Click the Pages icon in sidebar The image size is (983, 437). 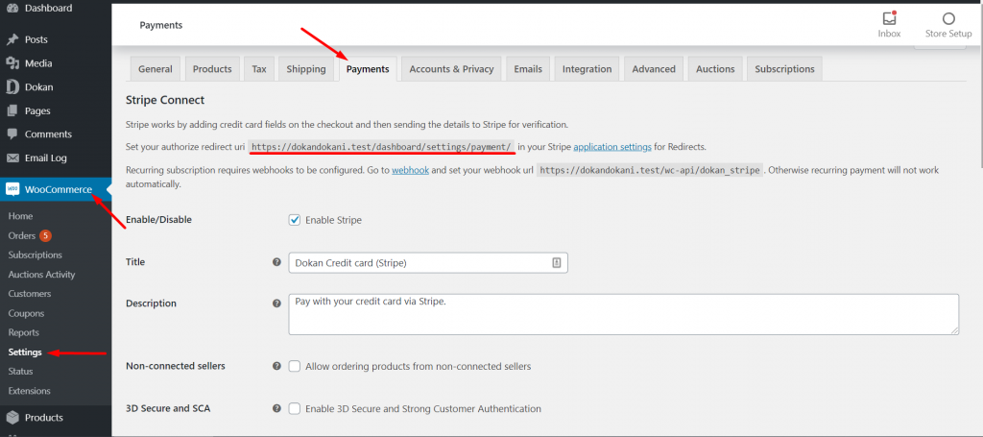(12, 111)
